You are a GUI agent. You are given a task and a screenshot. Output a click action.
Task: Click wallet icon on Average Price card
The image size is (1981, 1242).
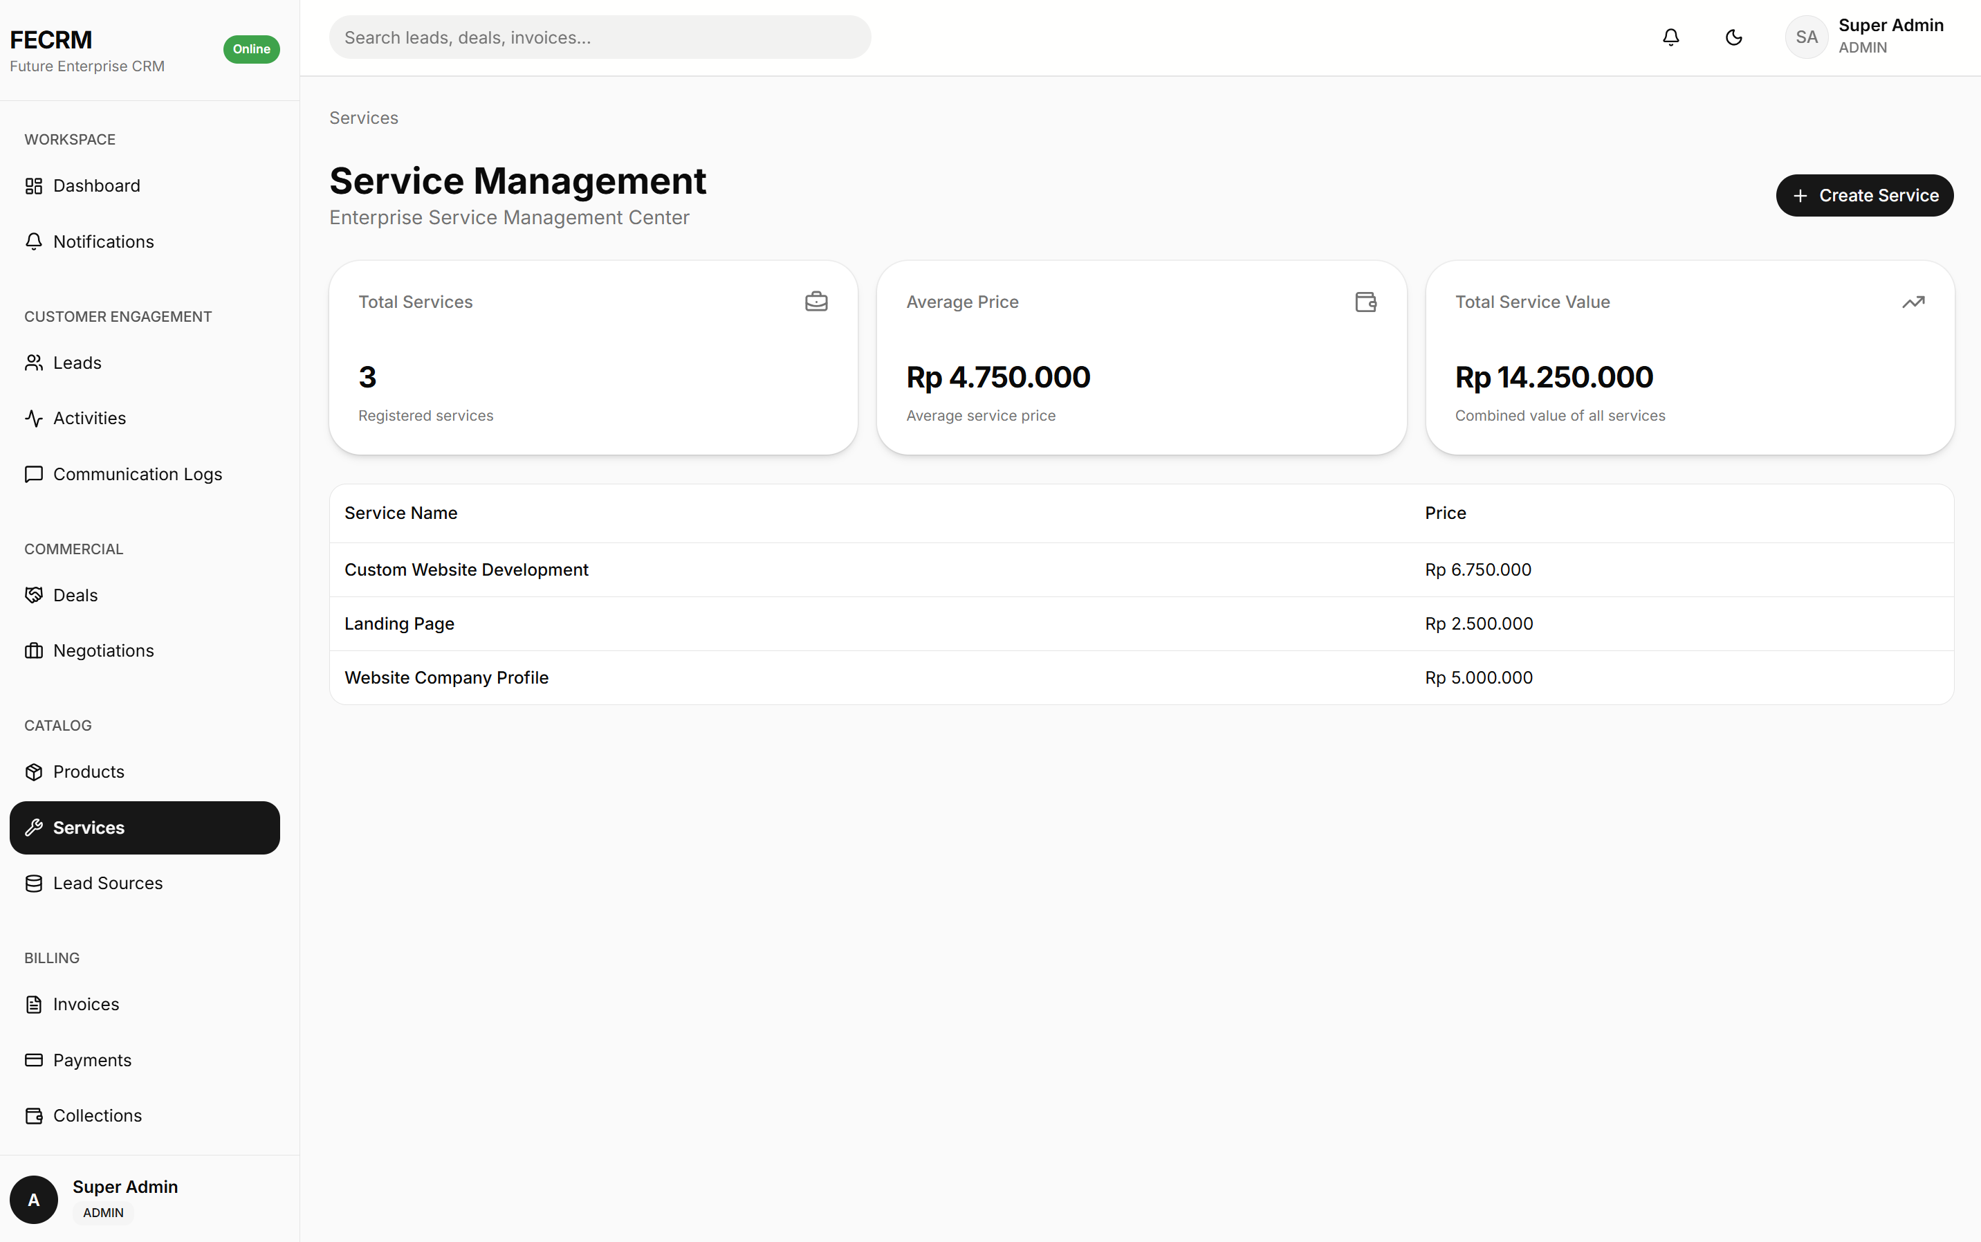pyautogui.click(x=1365, y=302)
